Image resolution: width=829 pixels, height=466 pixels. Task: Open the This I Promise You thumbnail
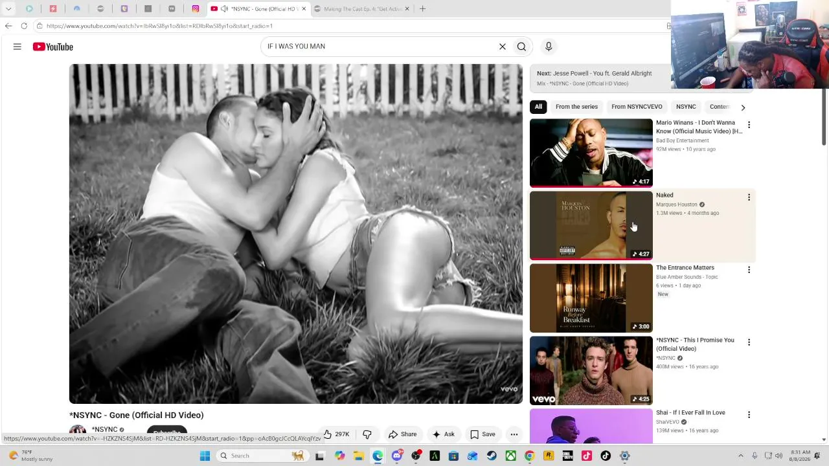click(x=591, y=370)
